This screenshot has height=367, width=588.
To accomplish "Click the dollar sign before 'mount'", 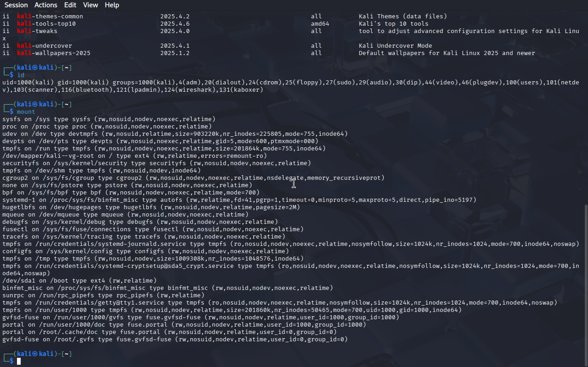I will (11, 112).
